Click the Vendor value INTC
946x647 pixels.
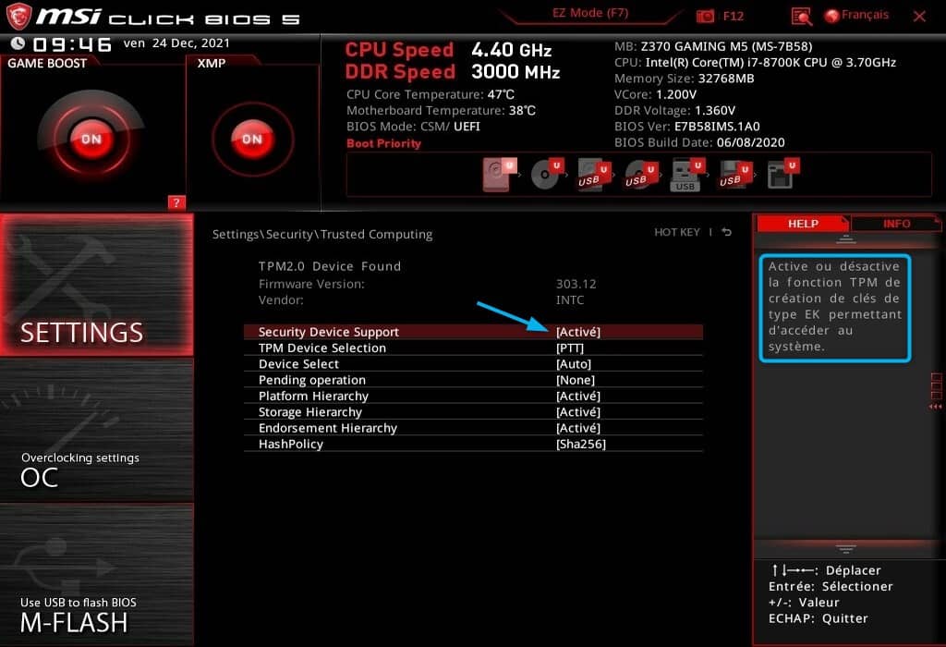(569, 300)
